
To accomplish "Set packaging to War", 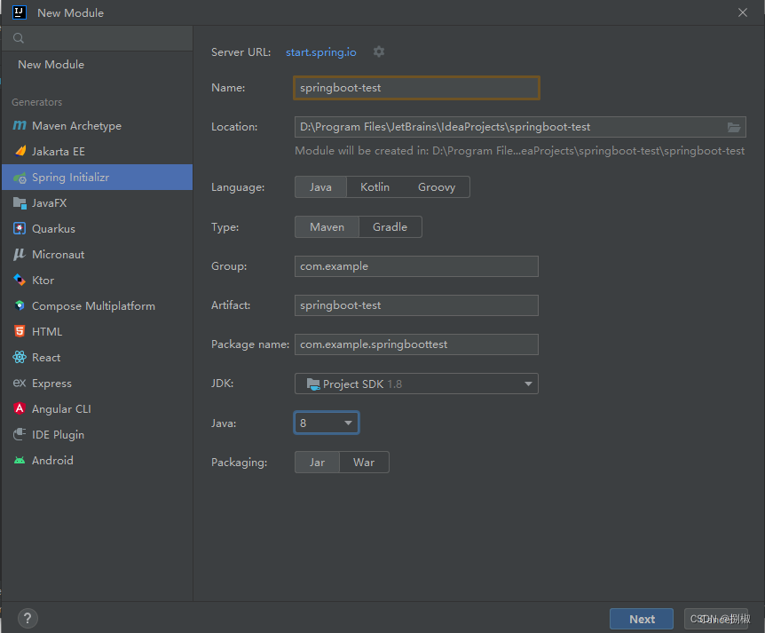I will tap(364, 463).
